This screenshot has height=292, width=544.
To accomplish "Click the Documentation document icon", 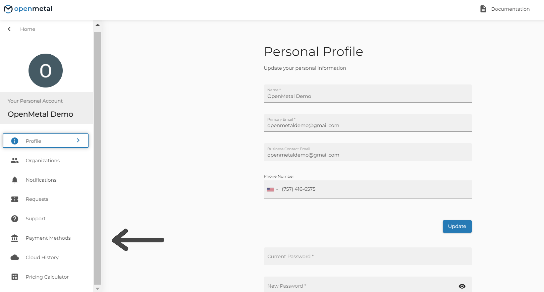I will click(x=483, y=9).
